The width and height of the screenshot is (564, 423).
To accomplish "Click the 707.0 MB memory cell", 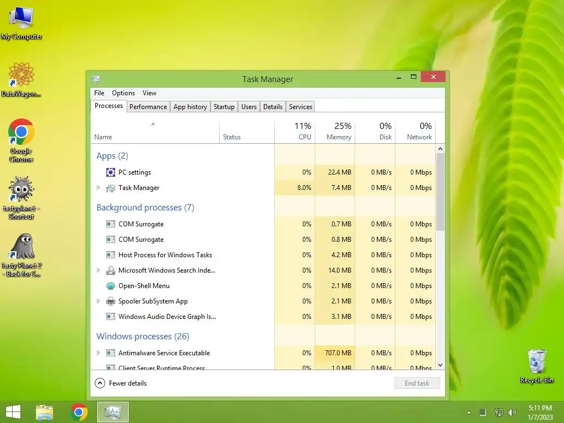I will tap(335, 353).
